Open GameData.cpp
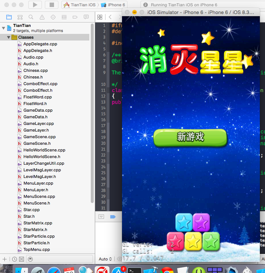This screenshot has height=273, width=265. [38, 110]
